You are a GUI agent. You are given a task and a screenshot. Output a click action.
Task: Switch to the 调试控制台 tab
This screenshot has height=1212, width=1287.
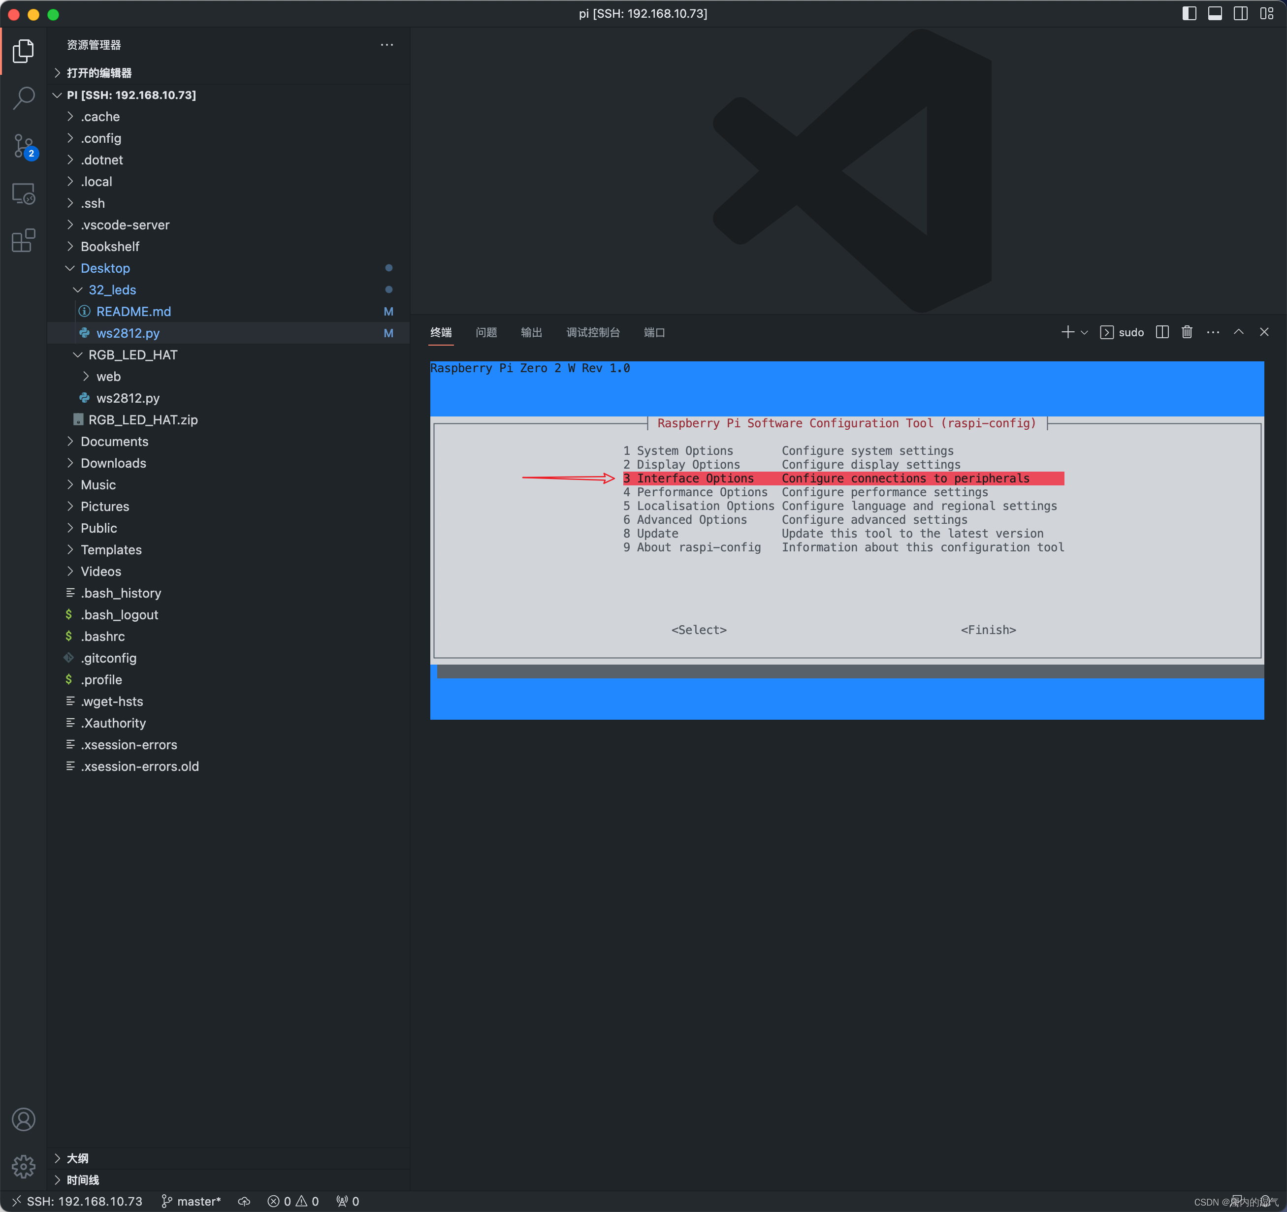click(x=593, y=332)
